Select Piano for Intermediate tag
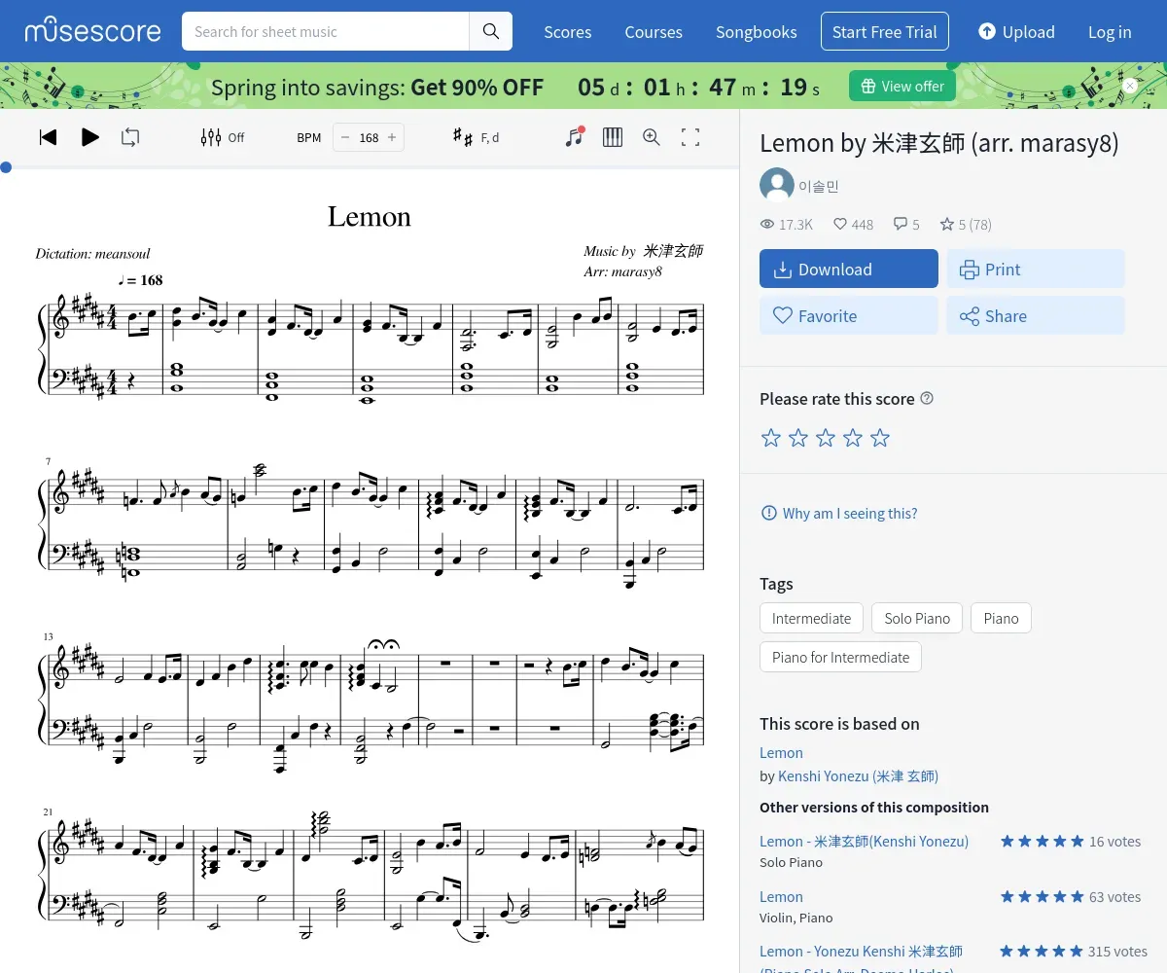The width and height of the screenshot is (1167, 973). (x=840, y=657)
